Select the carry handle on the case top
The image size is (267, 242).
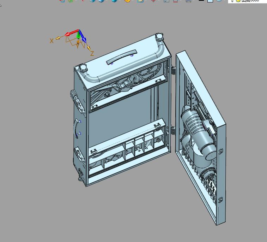click(x=121, y=57)
